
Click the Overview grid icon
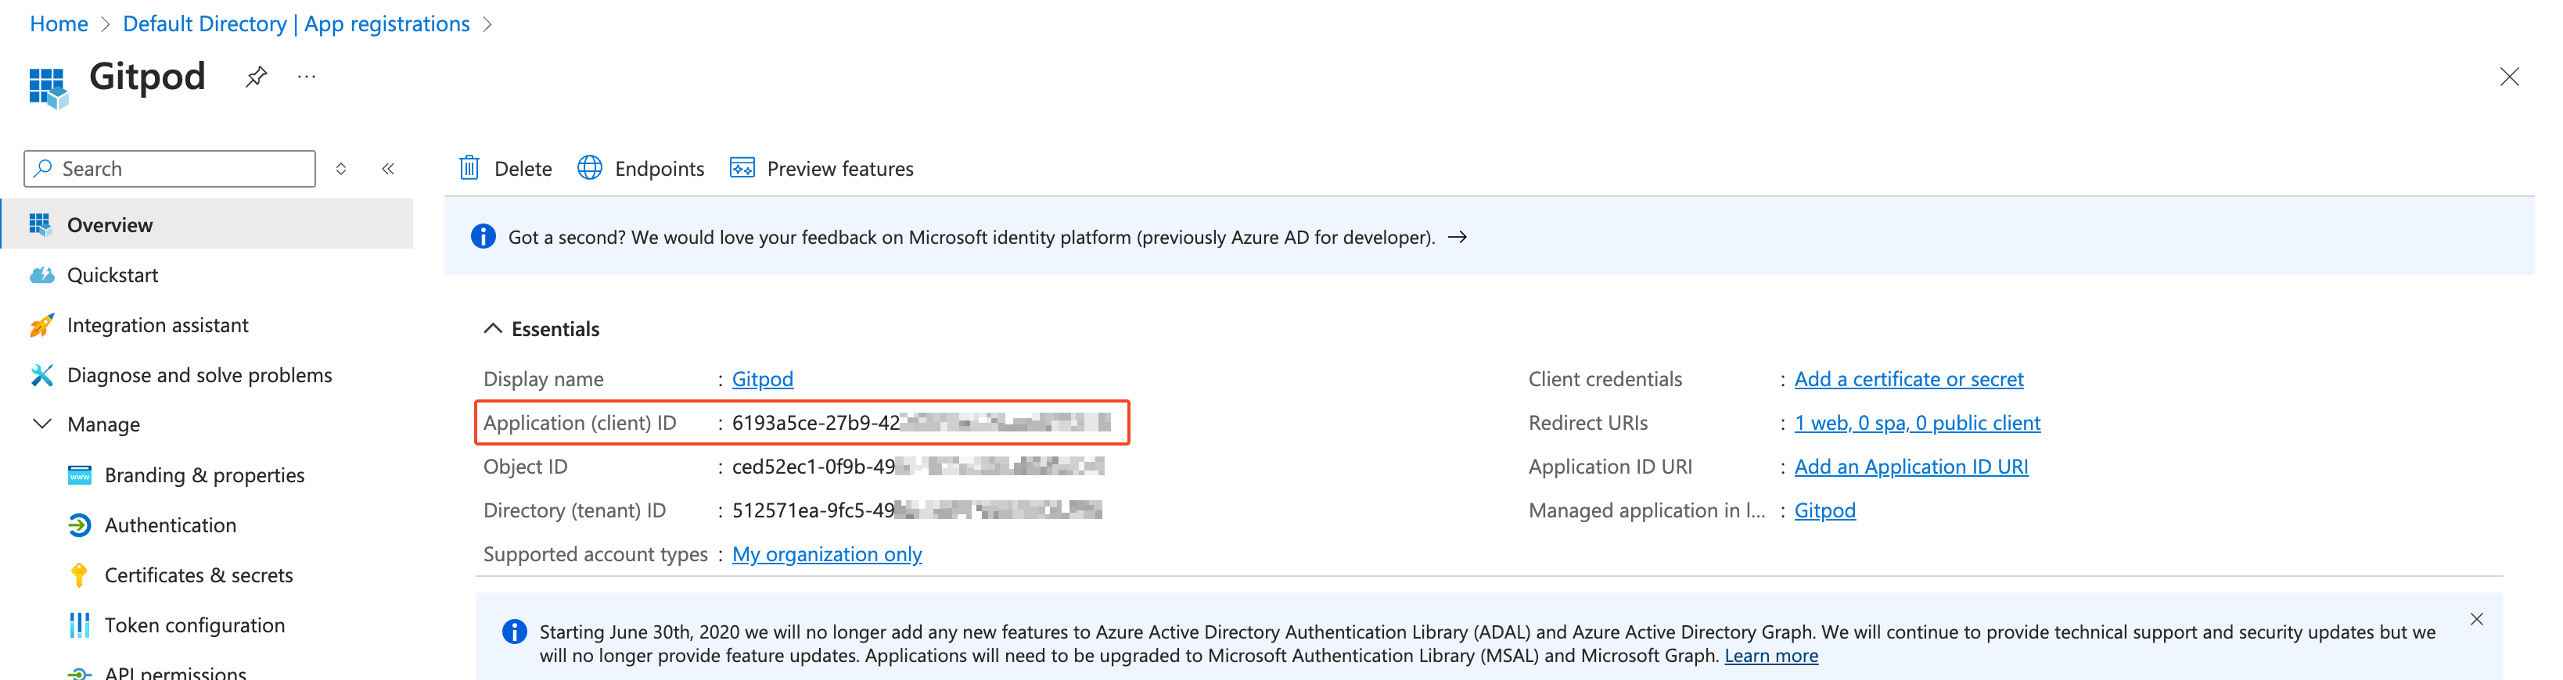pos(41,224)
